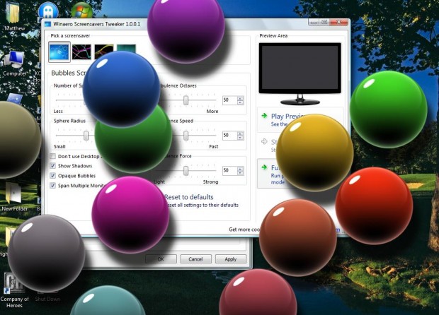Increase Turbulence Octaves value with up arrow

pyautogui.click(x=241, y=98)
